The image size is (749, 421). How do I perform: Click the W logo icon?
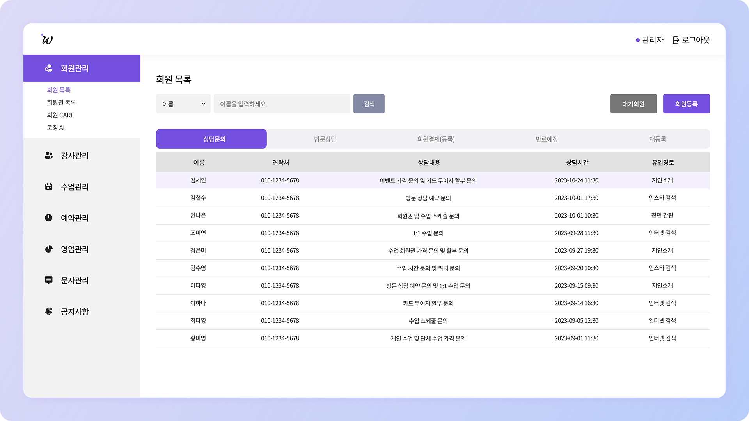tap(47, 39)
